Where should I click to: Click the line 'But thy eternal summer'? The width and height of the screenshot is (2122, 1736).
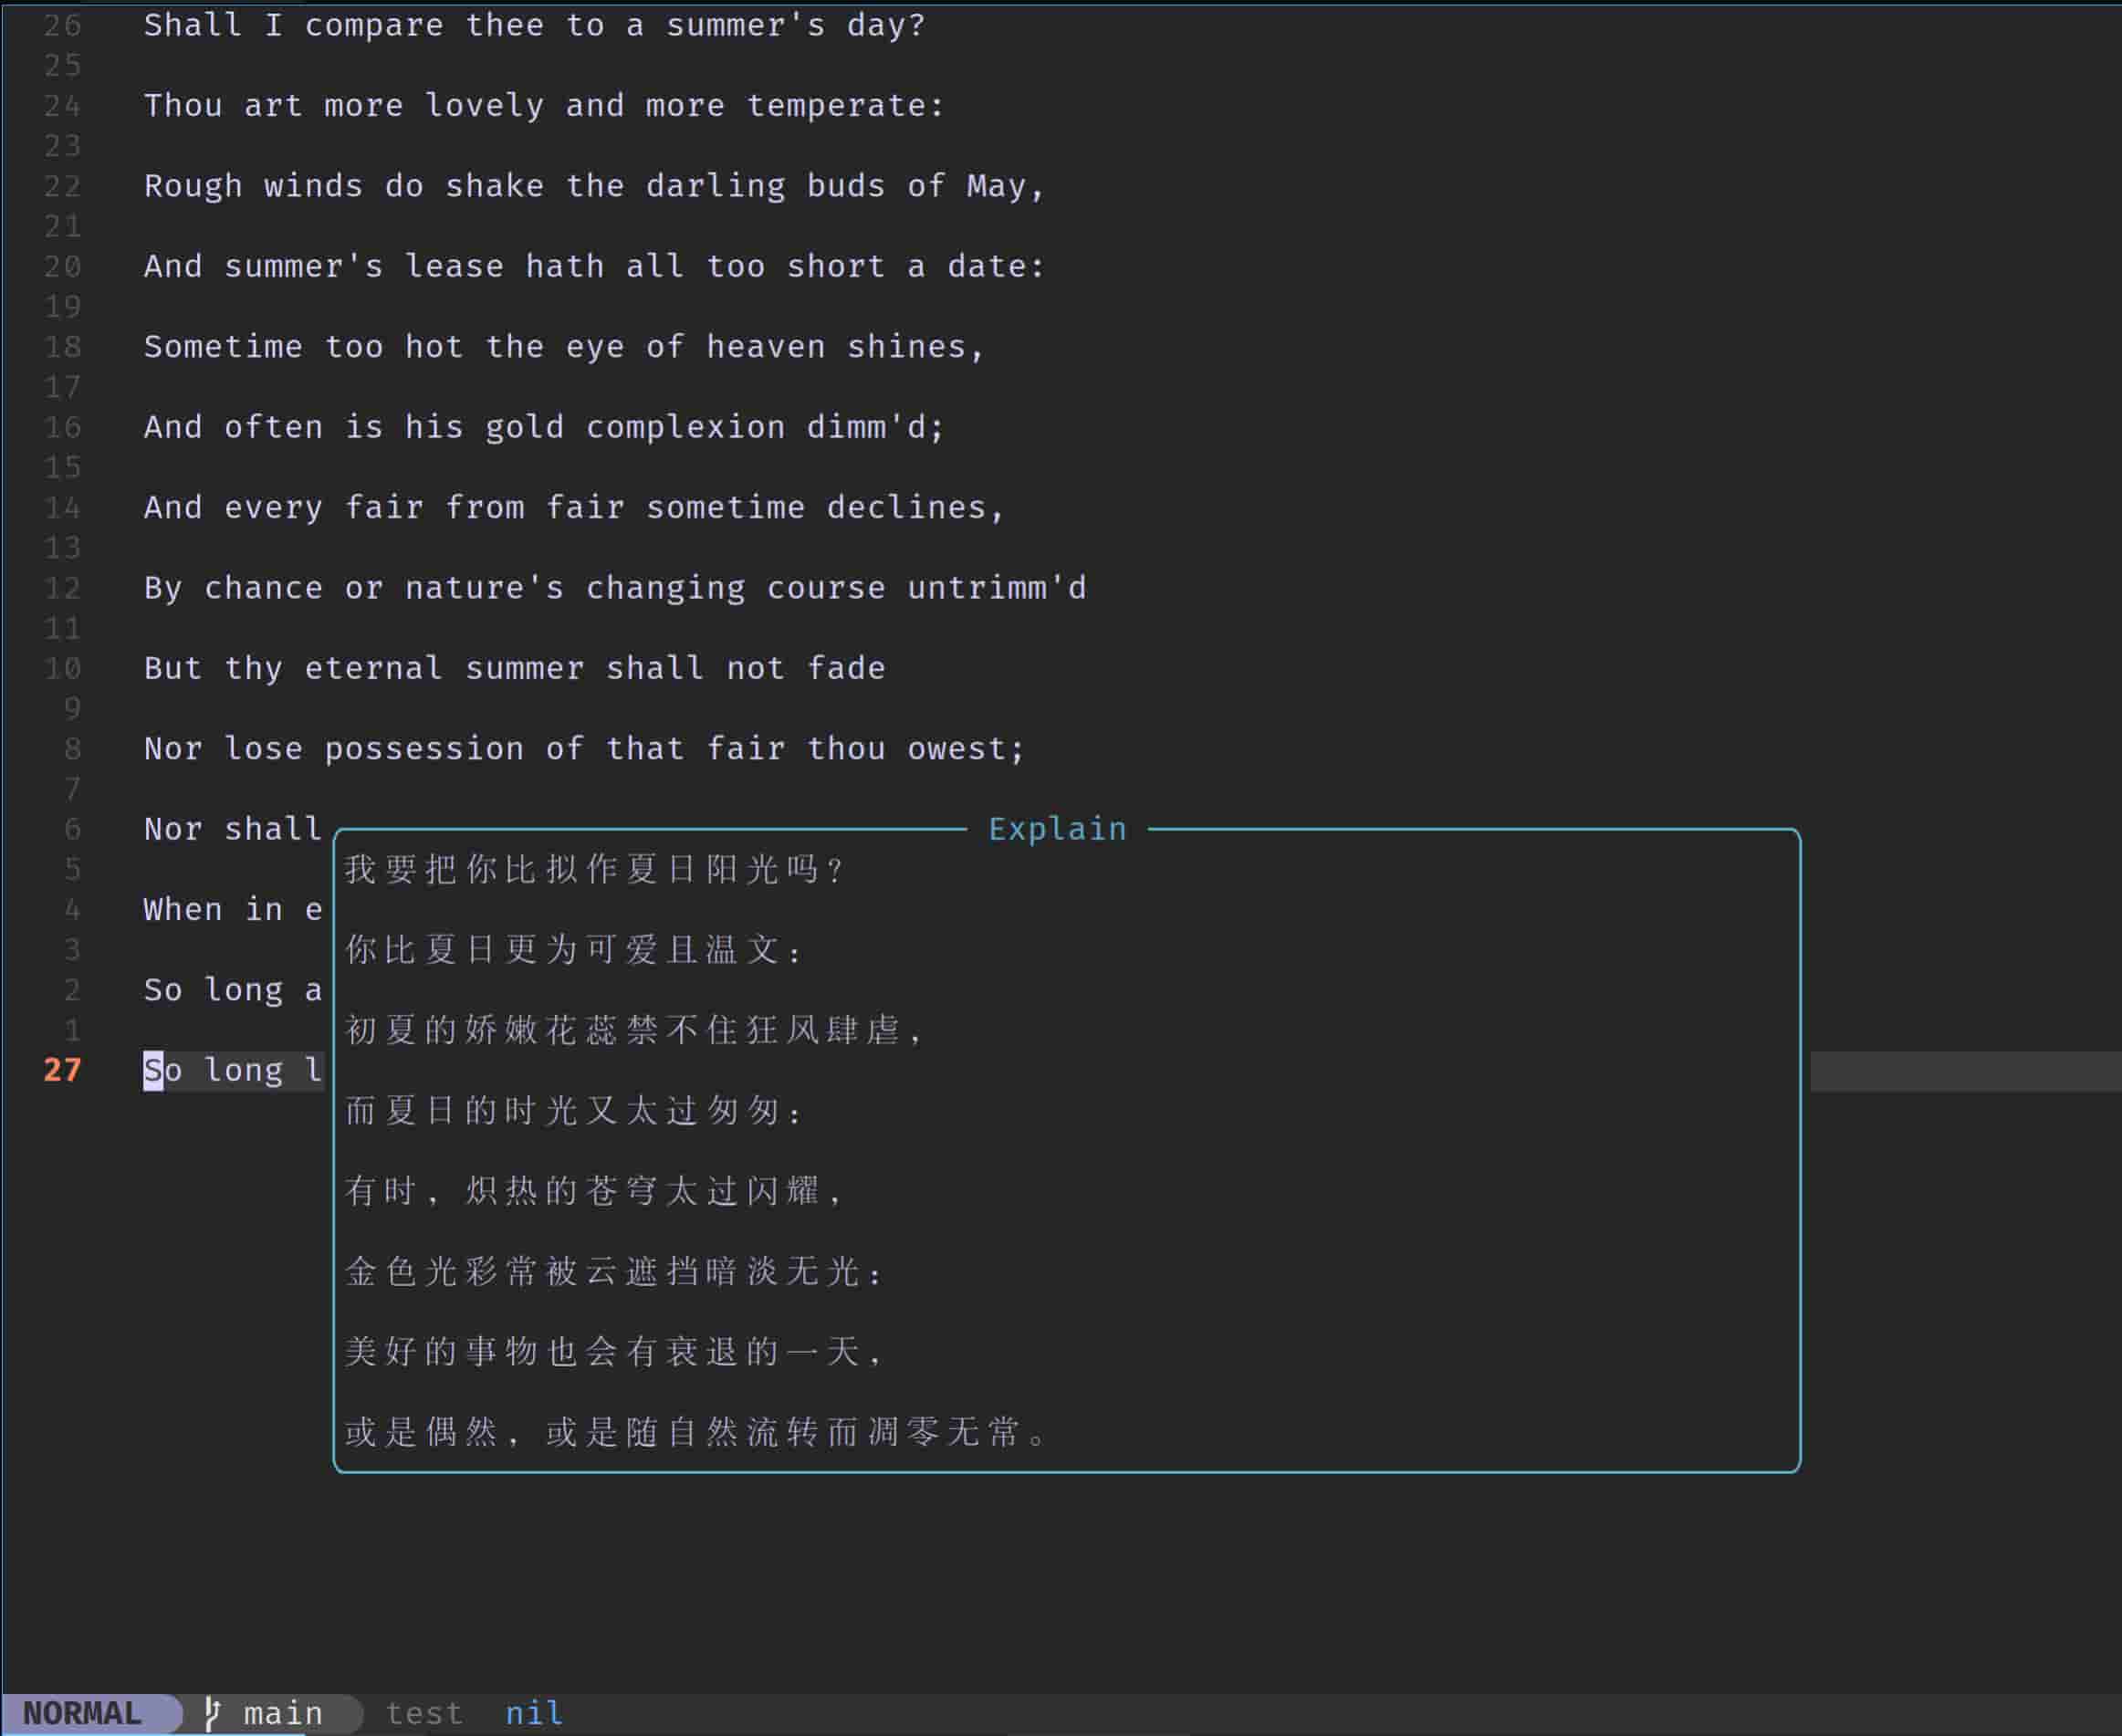coord(514,668)
